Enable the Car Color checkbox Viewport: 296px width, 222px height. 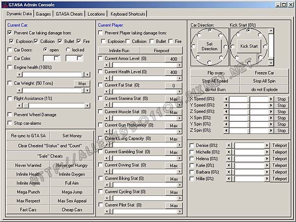coord(10,58)
